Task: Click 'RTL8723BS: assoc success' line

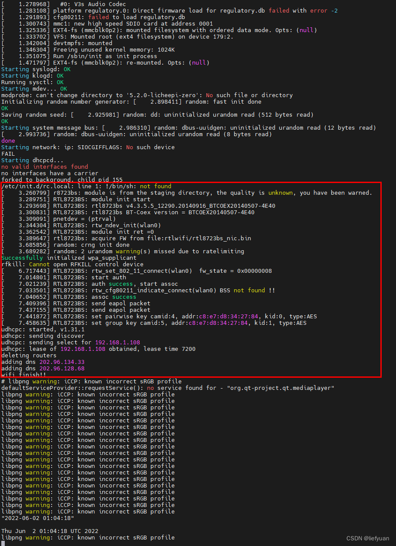Action: click(69, 297)
